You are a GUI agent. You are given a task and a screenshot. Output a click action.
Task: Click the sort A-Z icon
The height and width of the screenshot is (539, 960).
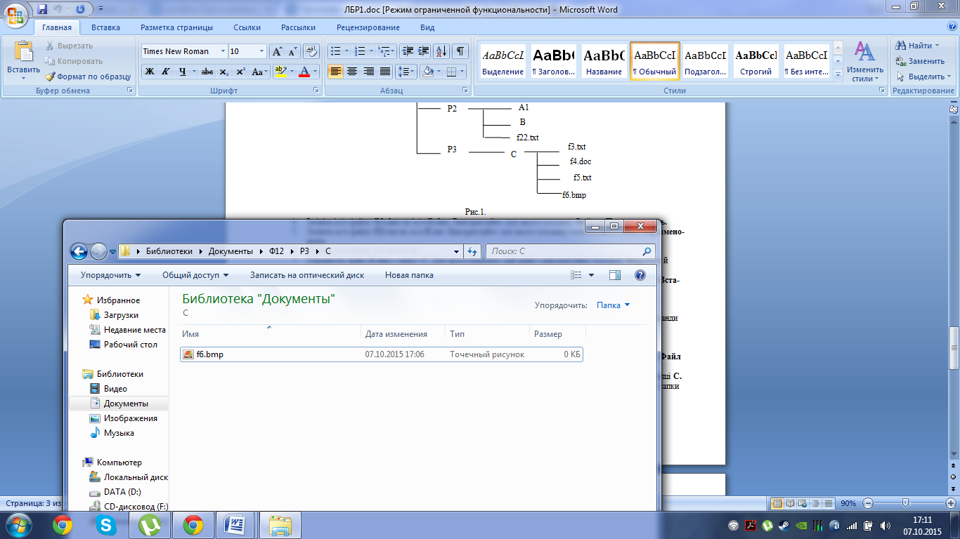click(x=441, y=51)
